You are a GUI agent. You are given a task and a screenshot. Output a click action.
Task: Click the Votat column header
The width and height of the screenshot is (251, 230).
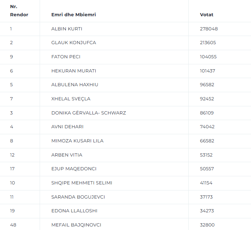pos(206,15)
